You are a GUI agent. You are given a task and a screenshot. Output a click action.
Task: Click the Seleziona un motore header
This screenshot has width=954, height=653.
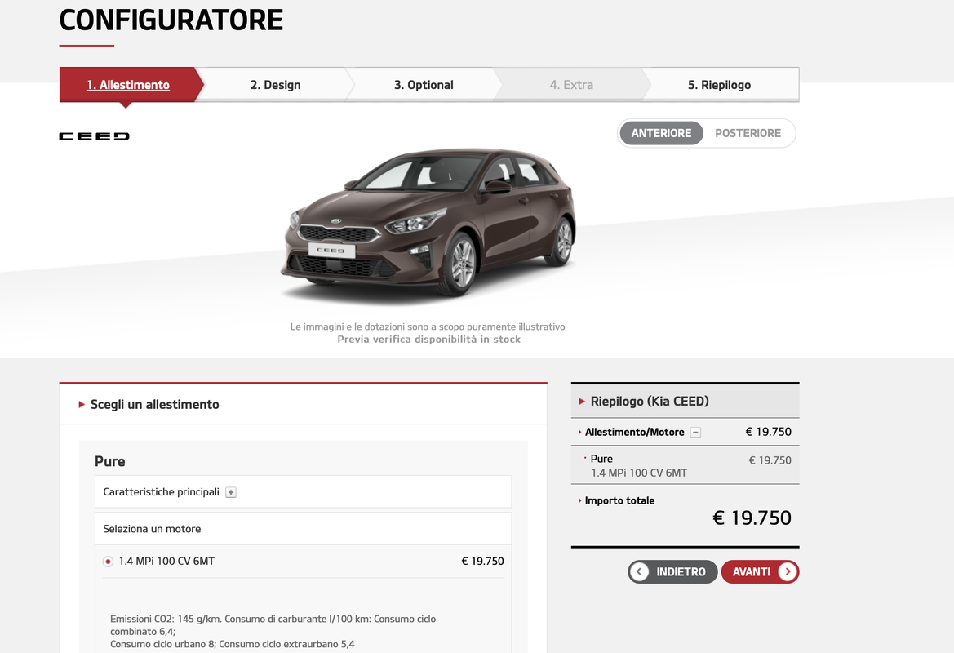(x=303, y=529)
